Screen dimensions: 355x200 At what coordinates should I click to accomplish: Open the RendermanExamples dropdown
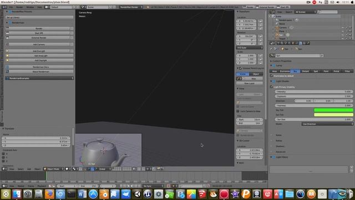39,78
